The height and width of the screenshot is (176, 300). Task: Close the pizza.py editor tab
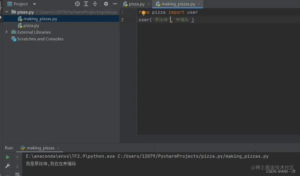(149, 4)
